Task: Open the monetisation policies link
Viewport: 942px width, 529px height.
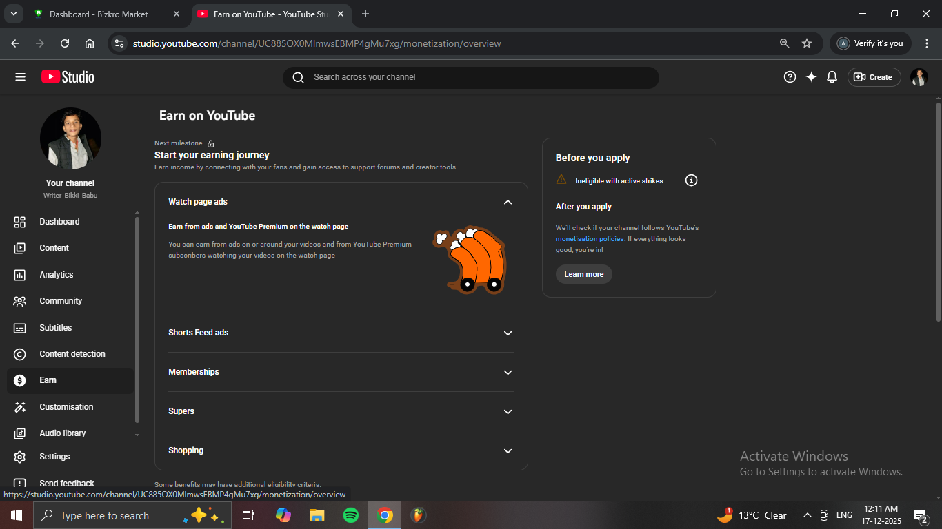Action: tap(590, 239)
